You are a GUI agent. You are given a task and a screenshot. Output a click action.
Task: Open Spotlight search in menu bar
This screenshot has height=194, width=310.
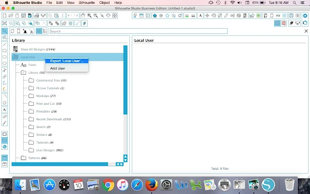pos(294,2)
